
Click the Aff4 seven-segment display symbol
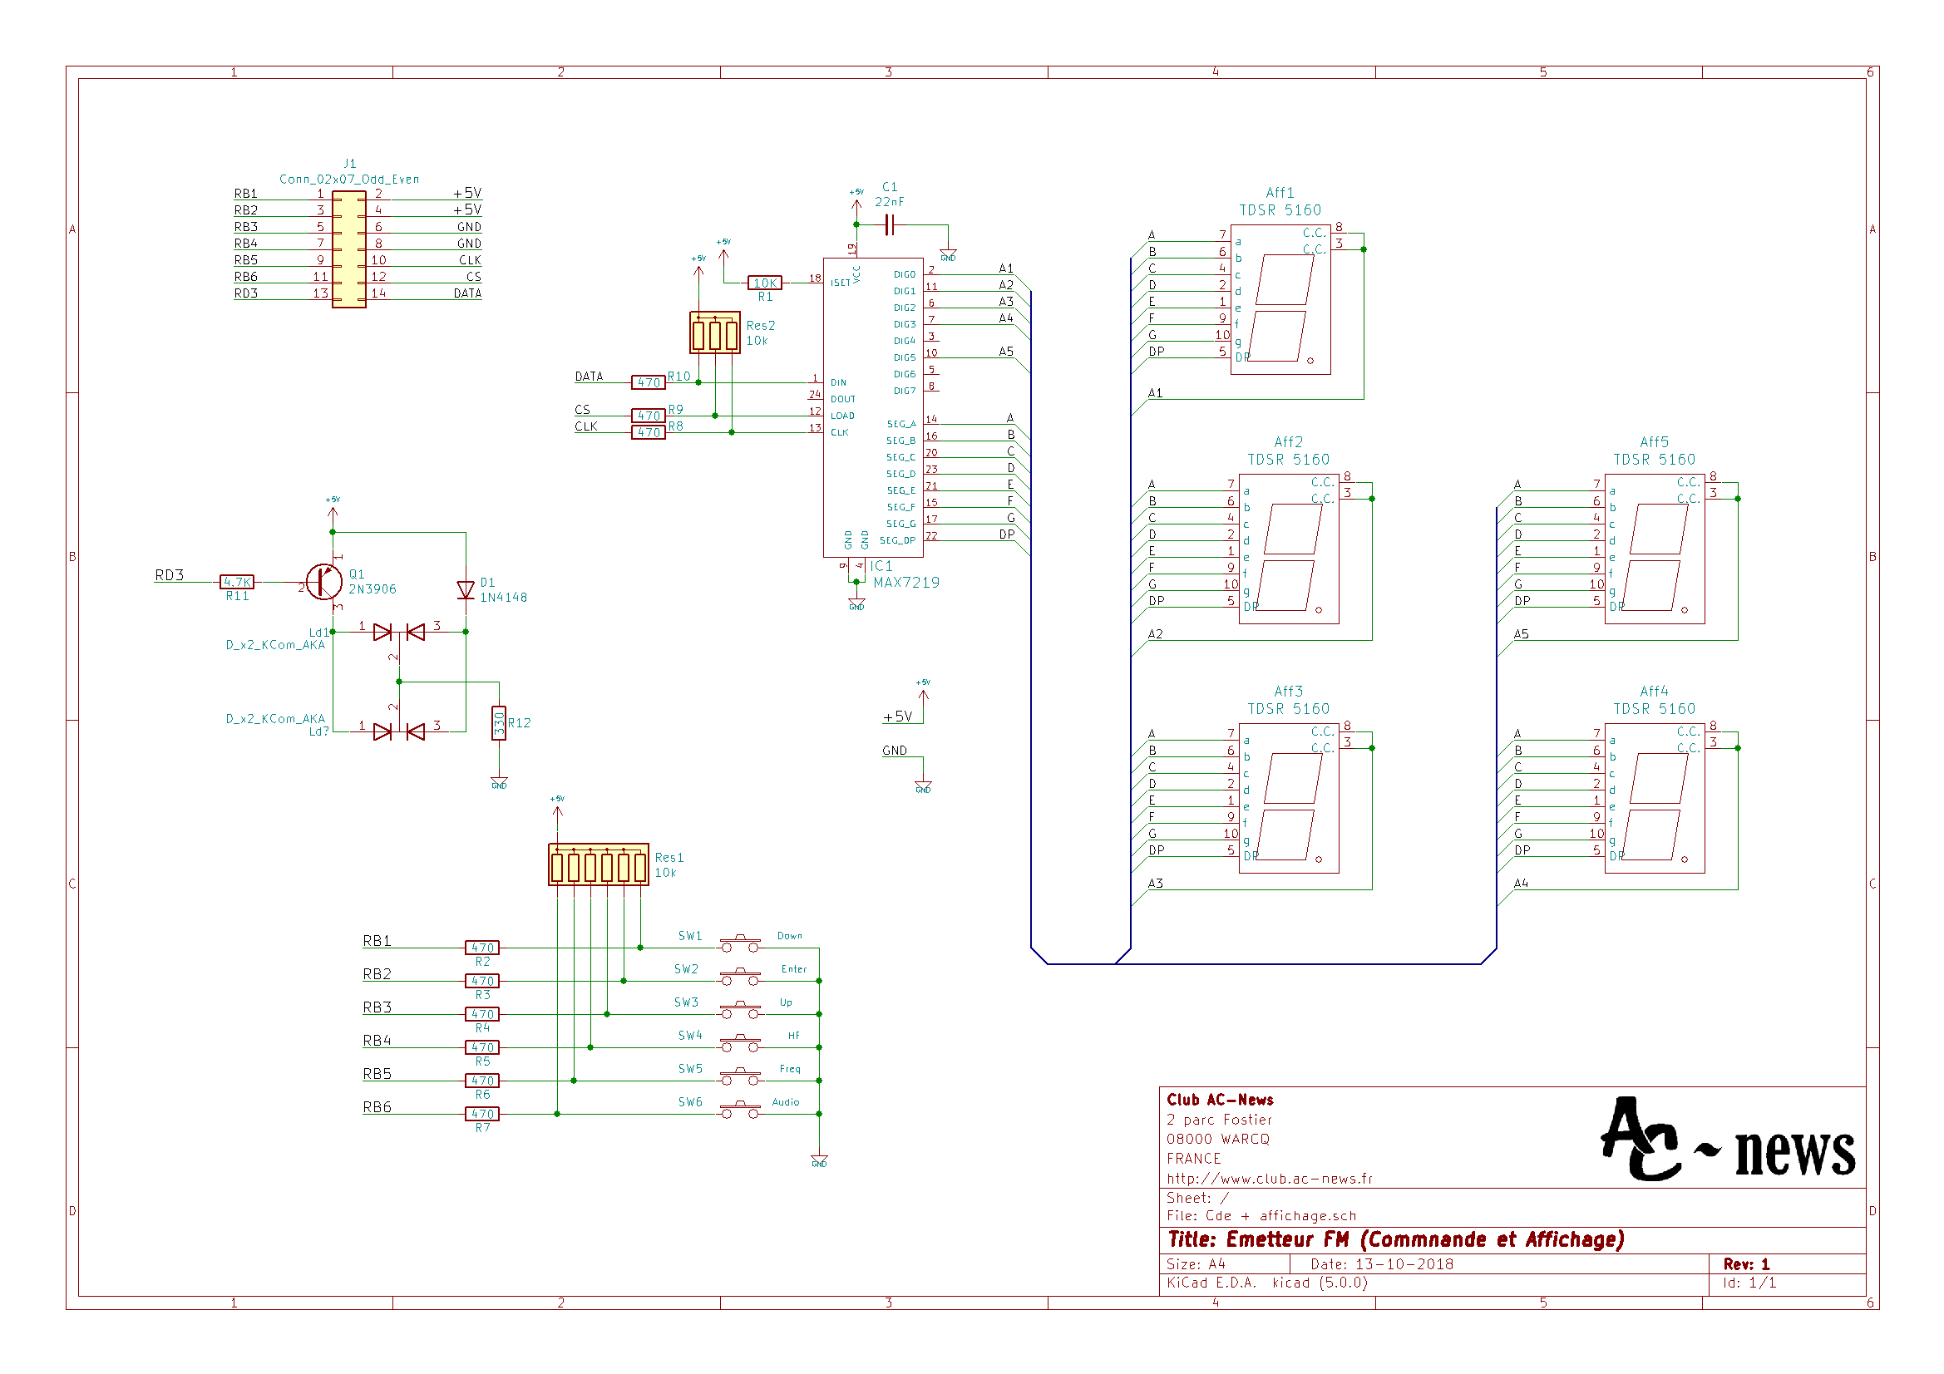[x=1655, y=798]
